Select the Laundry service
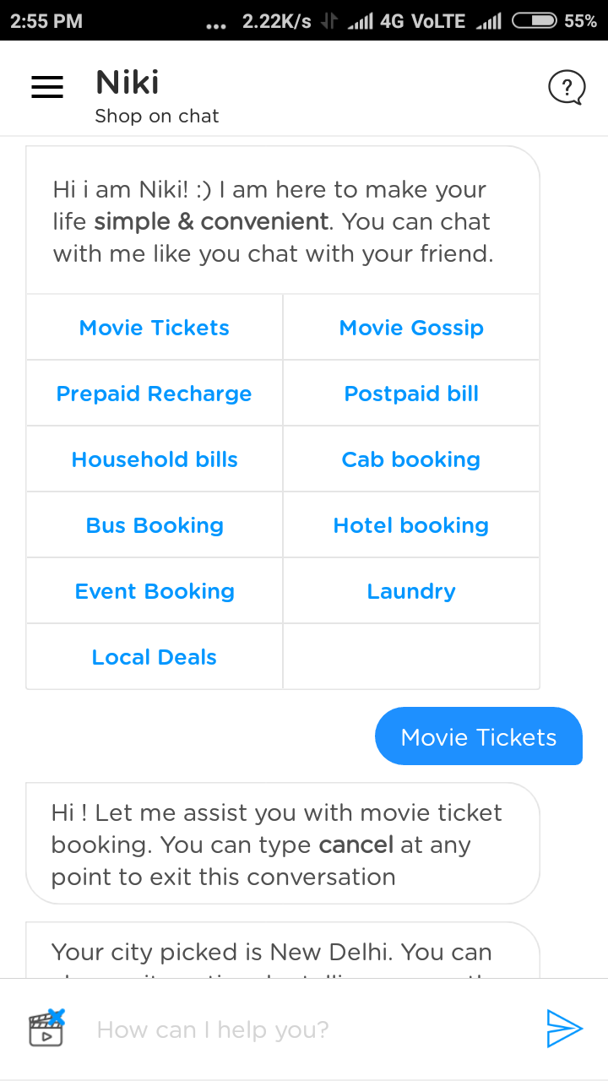The height and width of the screenshot is (1081, 608). (411, 591)
